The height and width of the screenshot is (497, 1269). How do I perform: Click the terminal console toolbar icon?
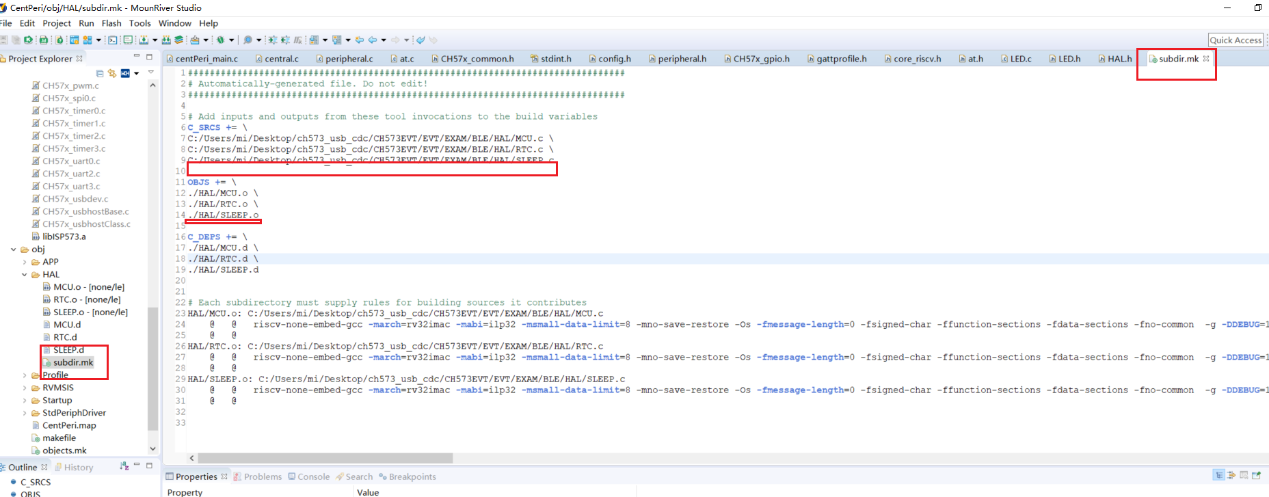coord(113,40)
